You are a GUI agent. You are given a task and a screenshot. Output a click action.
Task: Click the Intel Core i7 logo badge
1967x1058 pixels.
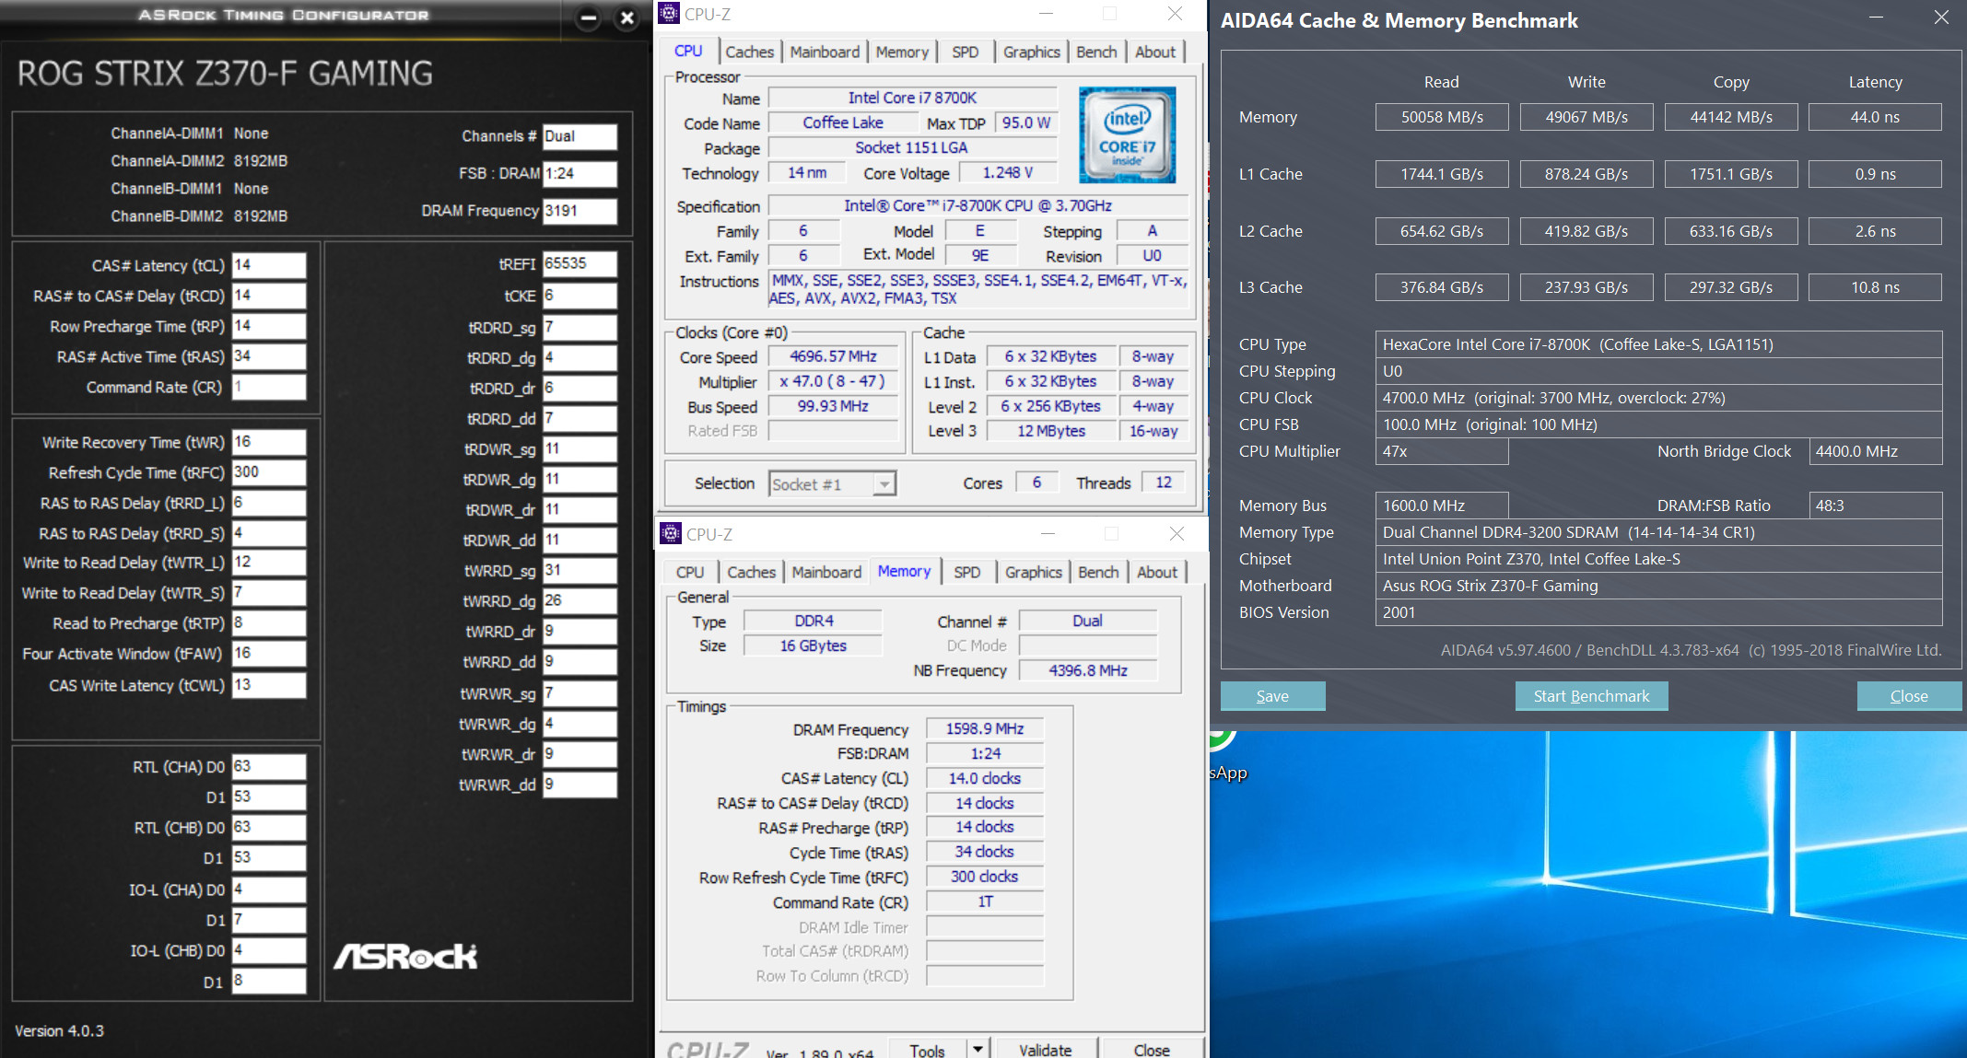[1127, 134]
